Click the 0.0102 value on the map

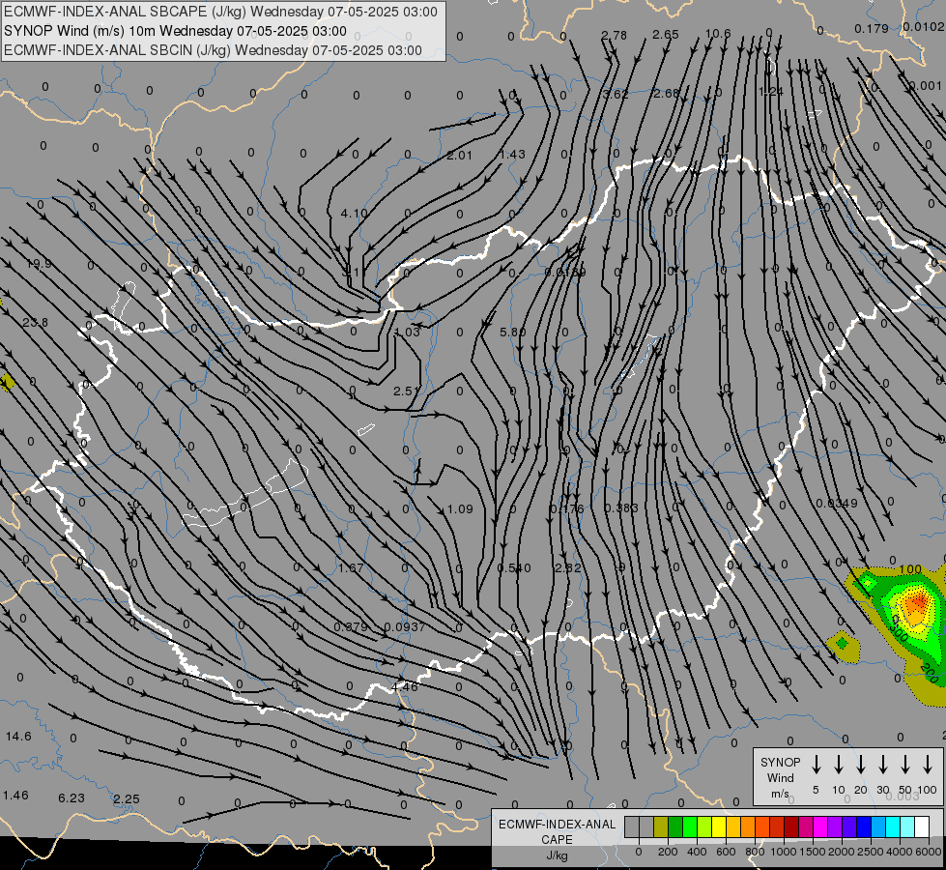pyautogui.click(x=924, y=26)
